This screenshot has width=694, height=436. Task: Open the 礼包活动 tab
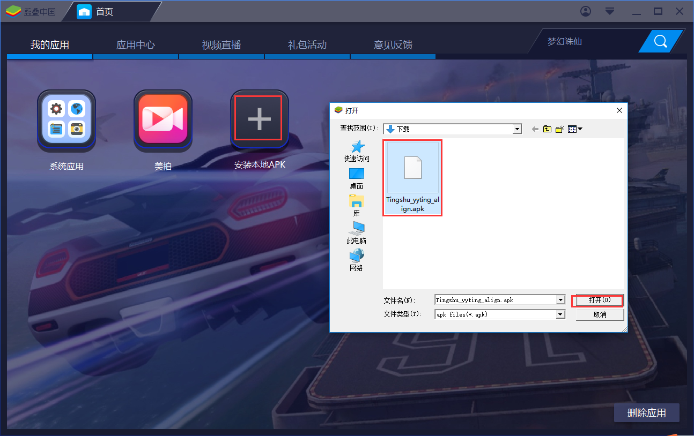coord(307,45)
